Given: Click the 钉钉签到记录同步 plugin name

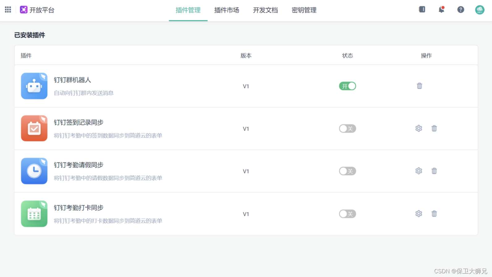Looking at the screenshot, I should pos(78,122).
